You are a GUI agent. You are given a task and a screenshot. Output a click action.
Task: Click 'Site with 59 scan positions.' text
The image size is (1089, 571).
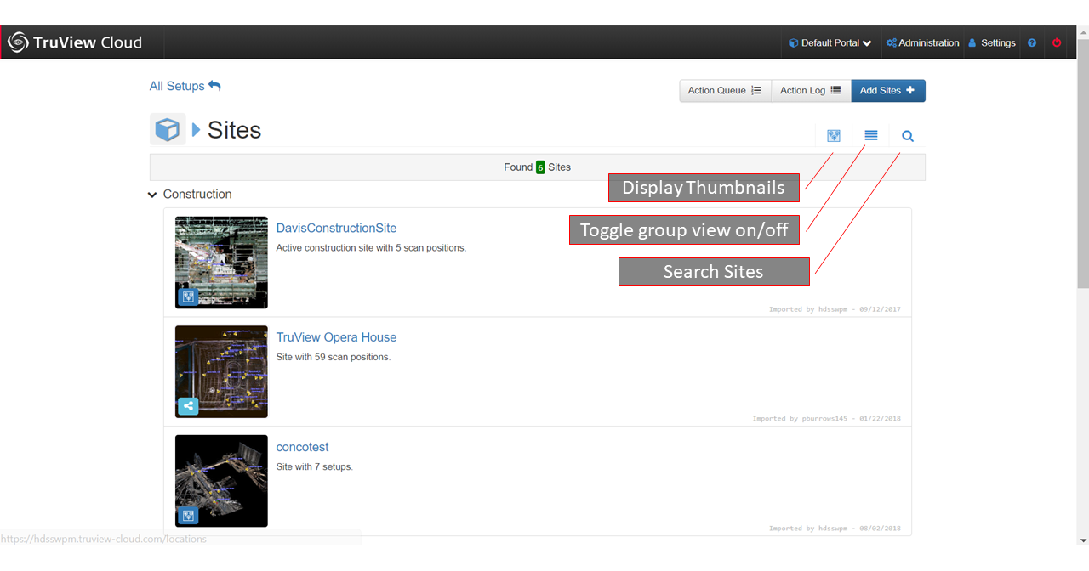point(333,357)
